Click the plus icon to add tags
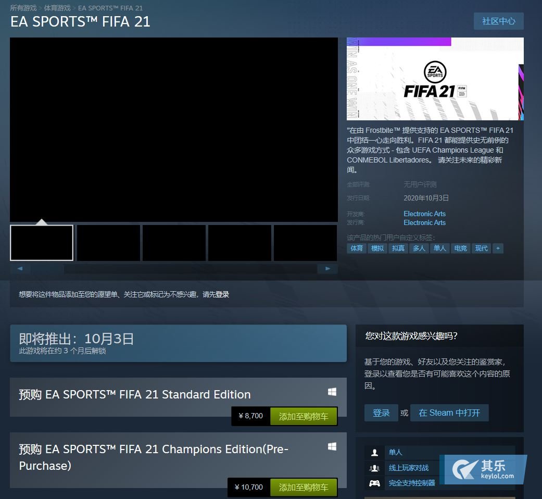This screenshot has width=542, height=499. pos(498,248)
